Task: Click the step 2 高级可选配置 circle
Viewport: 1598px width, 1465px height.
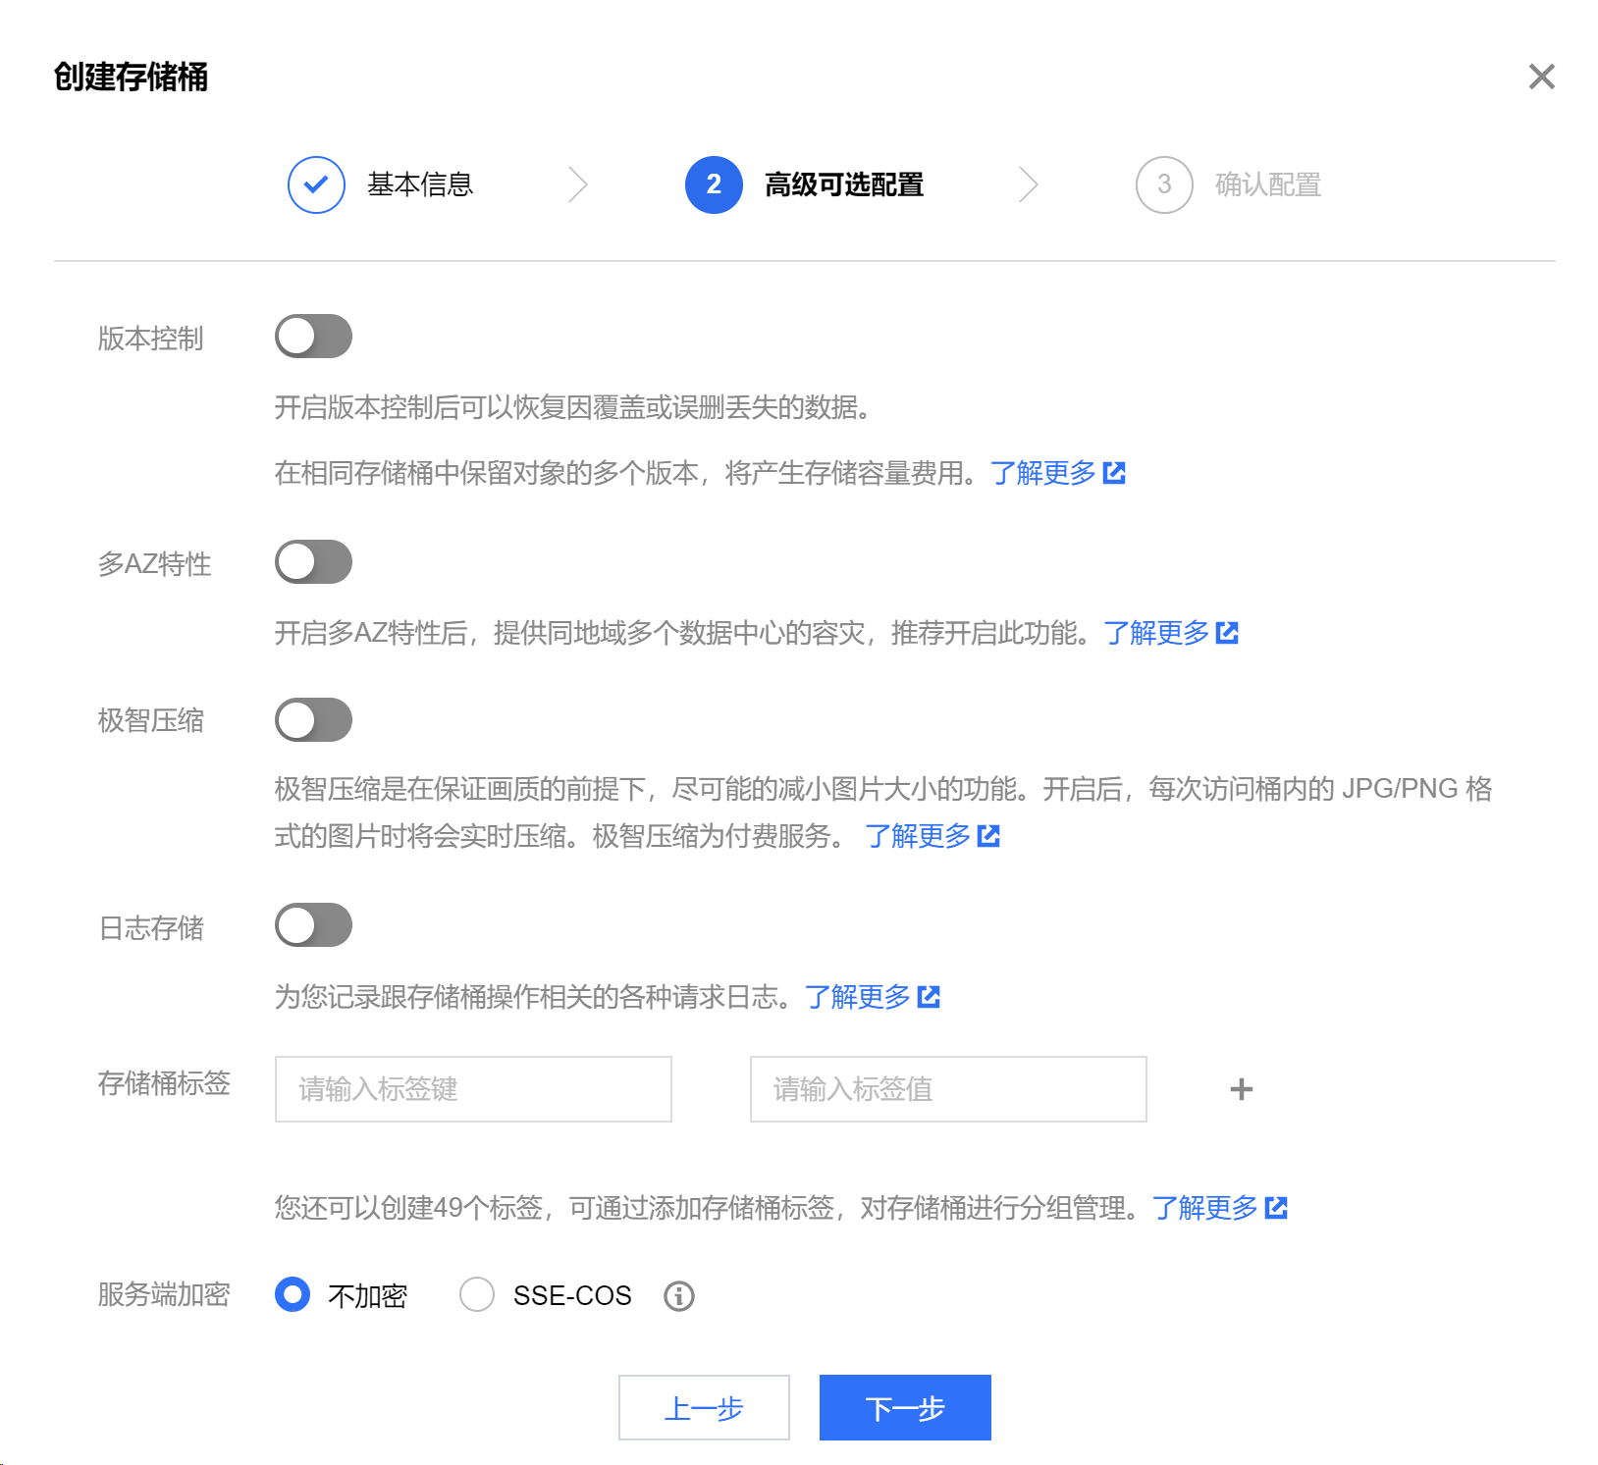Action: coord(714,184)
